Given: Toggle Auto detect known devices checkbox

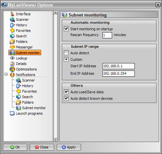Looking at the screenshot, I should [x=66, y=98].
